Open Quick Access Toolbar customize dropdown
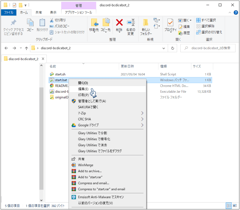This screenshot has height=210, width=240. pyautogui.click(x=25, y=5)
